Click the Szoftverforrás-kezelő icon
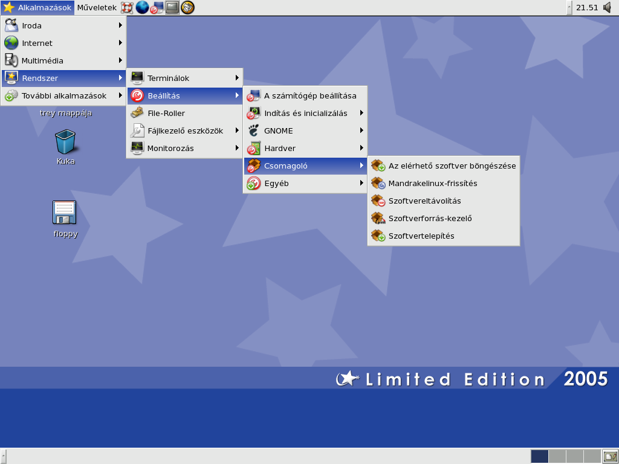The image size is (619, 464). click(378, 218)
